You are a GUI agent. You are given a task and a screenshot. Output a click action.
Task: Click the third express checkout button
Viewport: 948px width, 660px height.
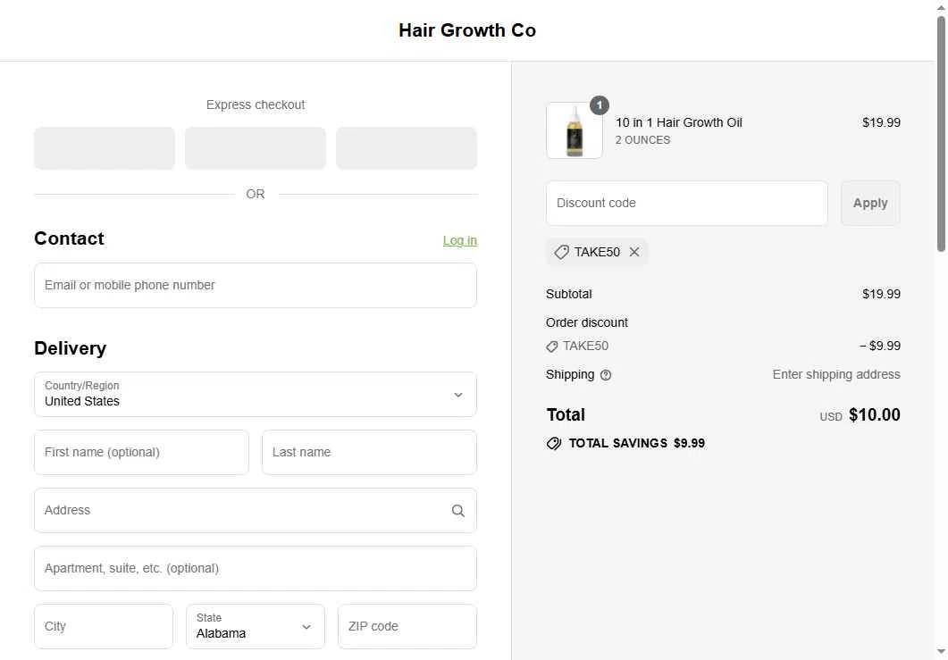pyautogui.click(x=406, y=148)
